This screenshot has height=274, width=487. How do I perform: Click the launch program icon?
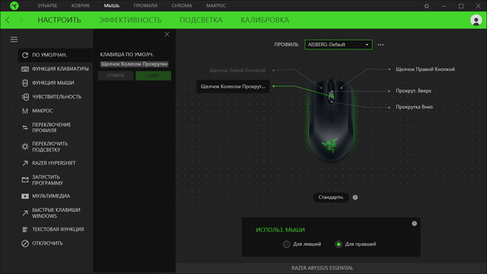tap(25, 180)
